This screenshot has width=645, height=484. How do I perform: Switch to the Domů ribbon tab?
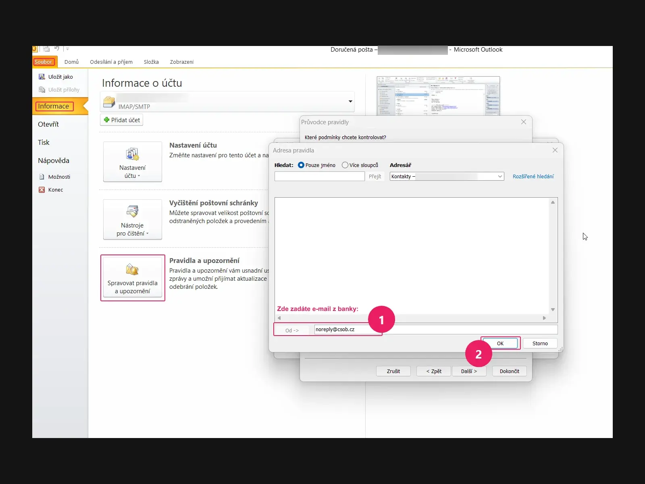coord(71,62)
